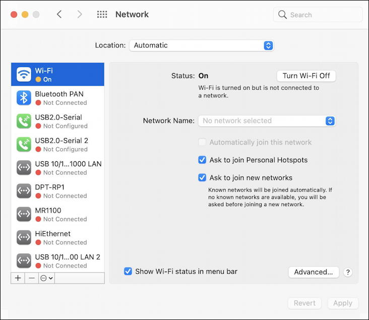
Task: Minimize the Network window (yellow button)
Action: click(25, 14)
